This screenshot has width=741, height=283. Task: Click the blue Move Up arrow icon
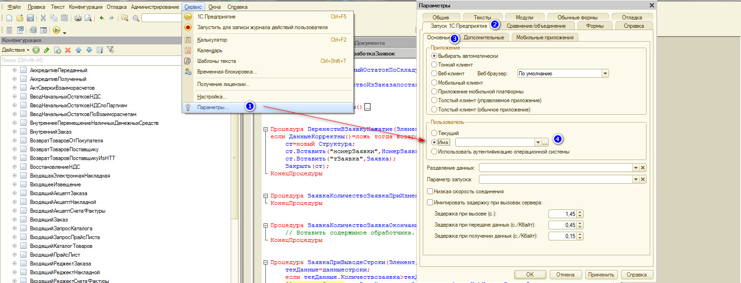pos(78,50)
